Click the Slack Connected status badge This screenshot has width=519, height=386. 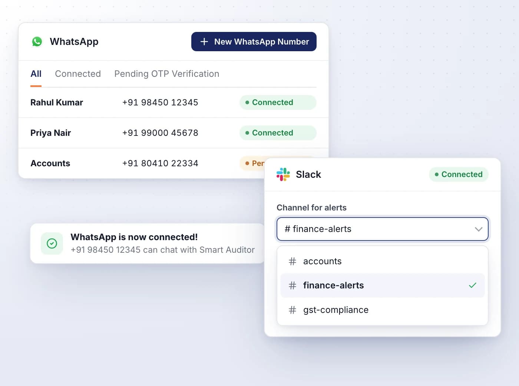[459, 174]
